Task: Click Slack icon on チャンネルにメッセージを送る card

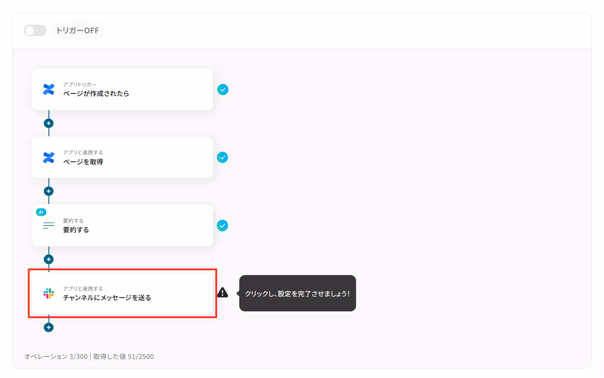Action: click(x=49, y=293)
